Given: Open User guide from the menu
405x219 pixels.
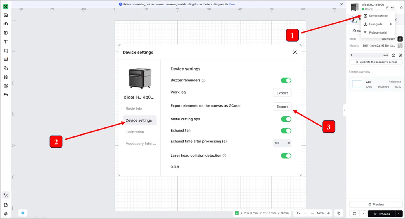Looking at the screenshot, I should 378,24.
